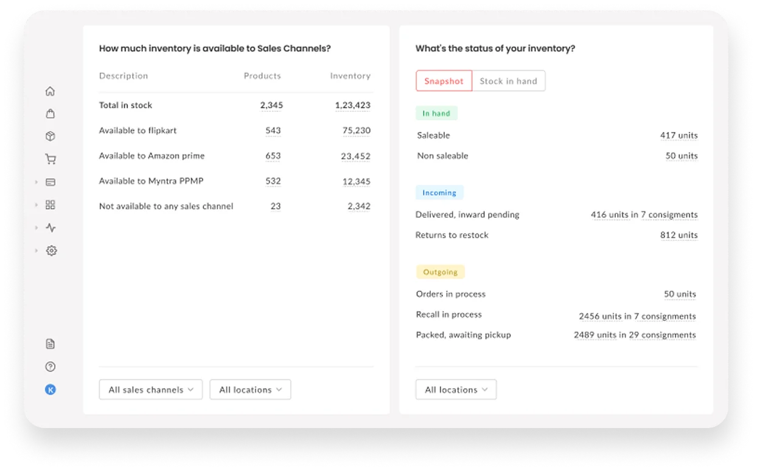Click the In hand green label

436,113
